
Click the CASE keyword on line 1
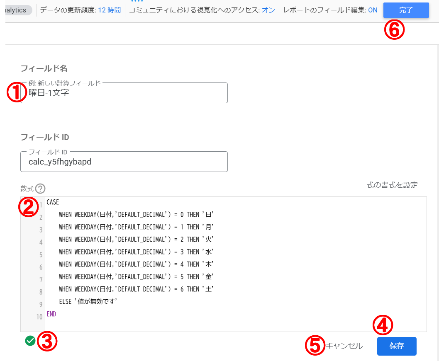(53, 202)
